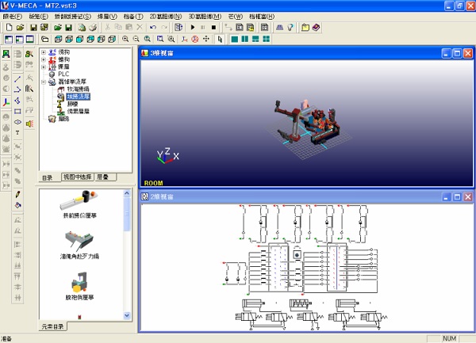Select the last tree item with folder icon
Viewport: 476px width, 343px height.
(x=63, y=119)
